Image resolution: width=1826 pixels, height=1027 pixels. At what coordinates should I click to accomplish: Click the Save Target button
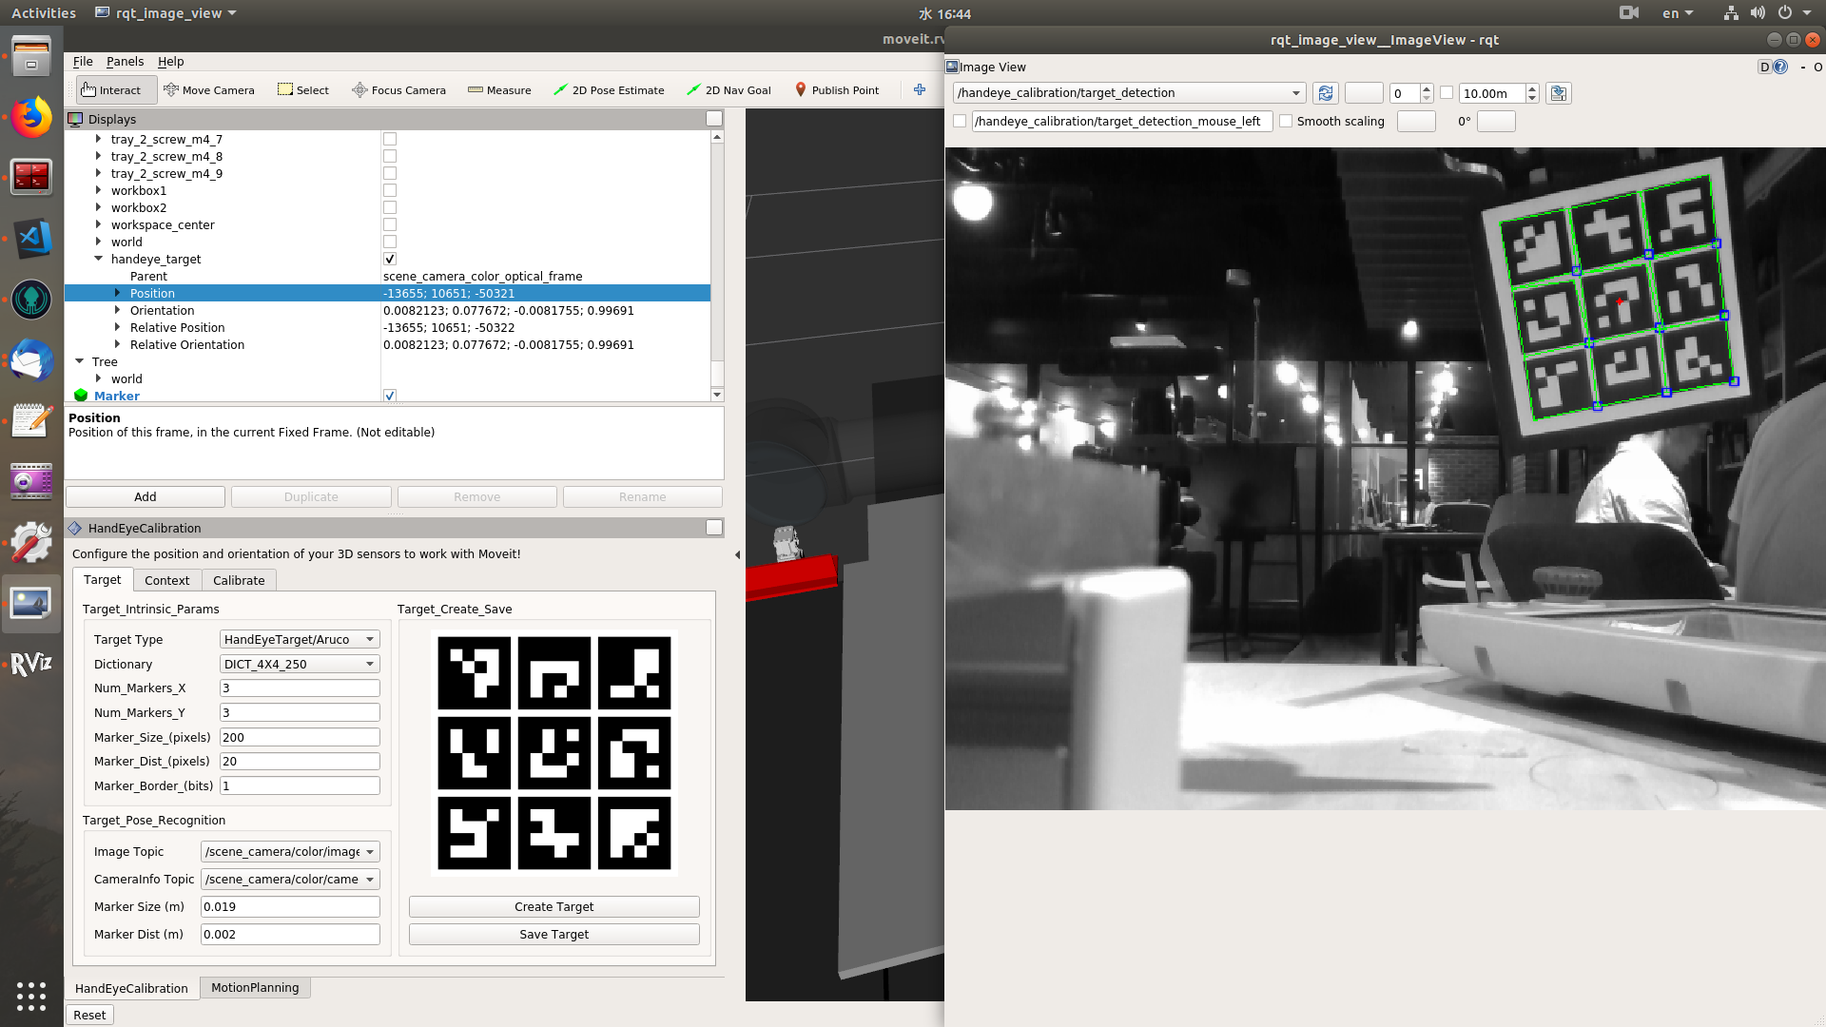coord(553,934)
